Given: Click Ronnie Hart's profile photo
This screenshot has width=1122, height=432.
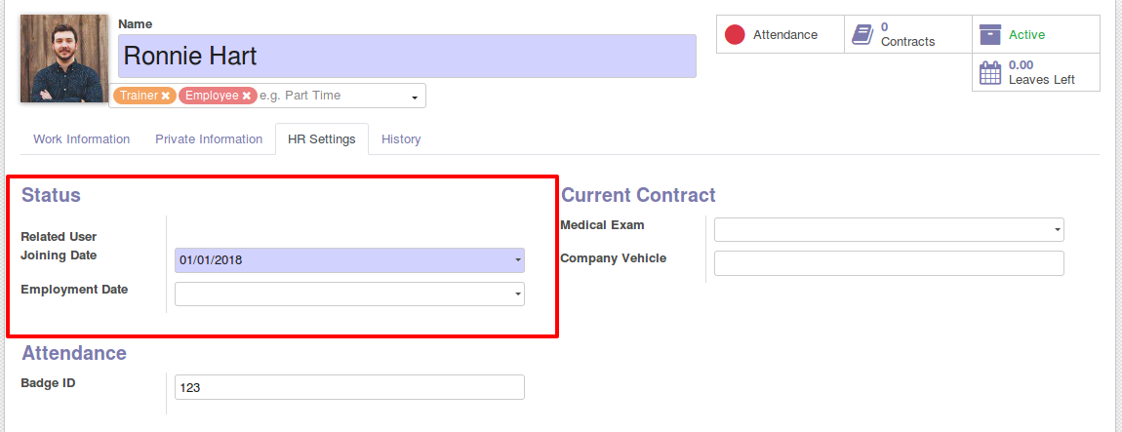Looking at the screenshot, I should [x=64, y=58].
